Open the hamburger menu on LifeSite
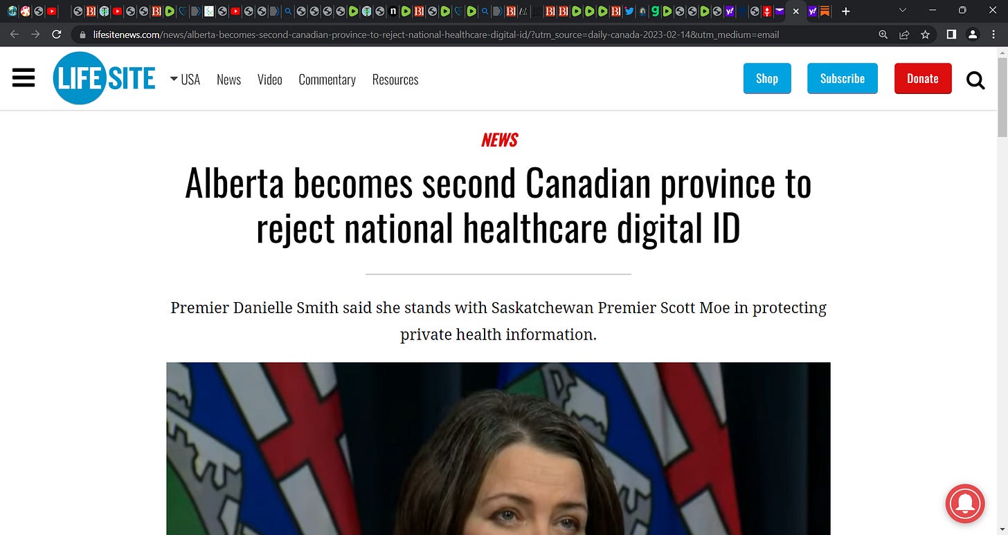The height and width of the screenshot is (535, 1008). (24, 79)
